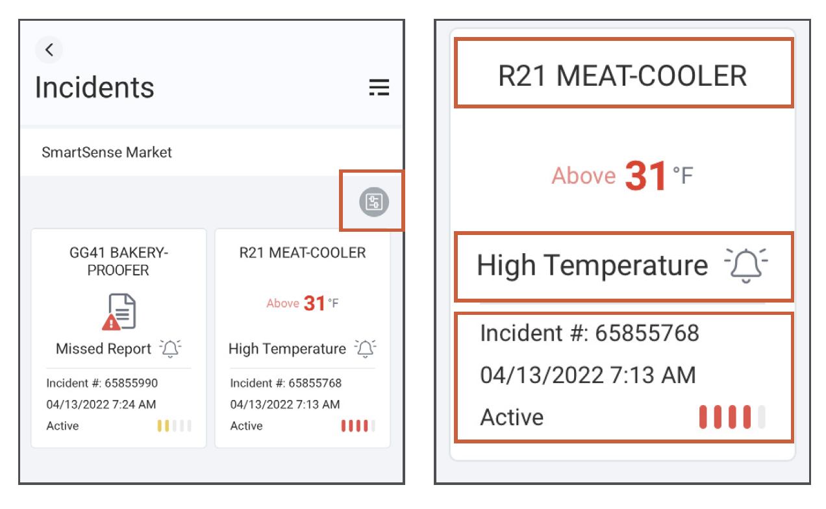Click Incident #: 65855768 in small card
826x509 pixels.
pyautogui.click(x=286, y=383)
